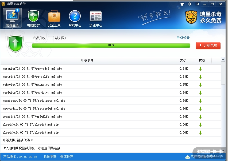The height and width of the screenshot is (161, 228).
Task: Click the Rising lion logo
Action: 191,17
